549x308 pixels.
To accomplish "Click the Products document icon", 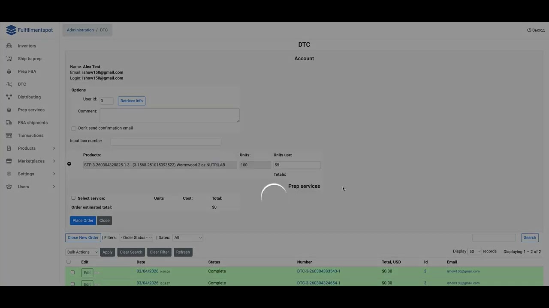I will point(9,148).
